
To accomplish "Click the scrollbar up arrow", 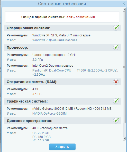I will tap(124, 9).
